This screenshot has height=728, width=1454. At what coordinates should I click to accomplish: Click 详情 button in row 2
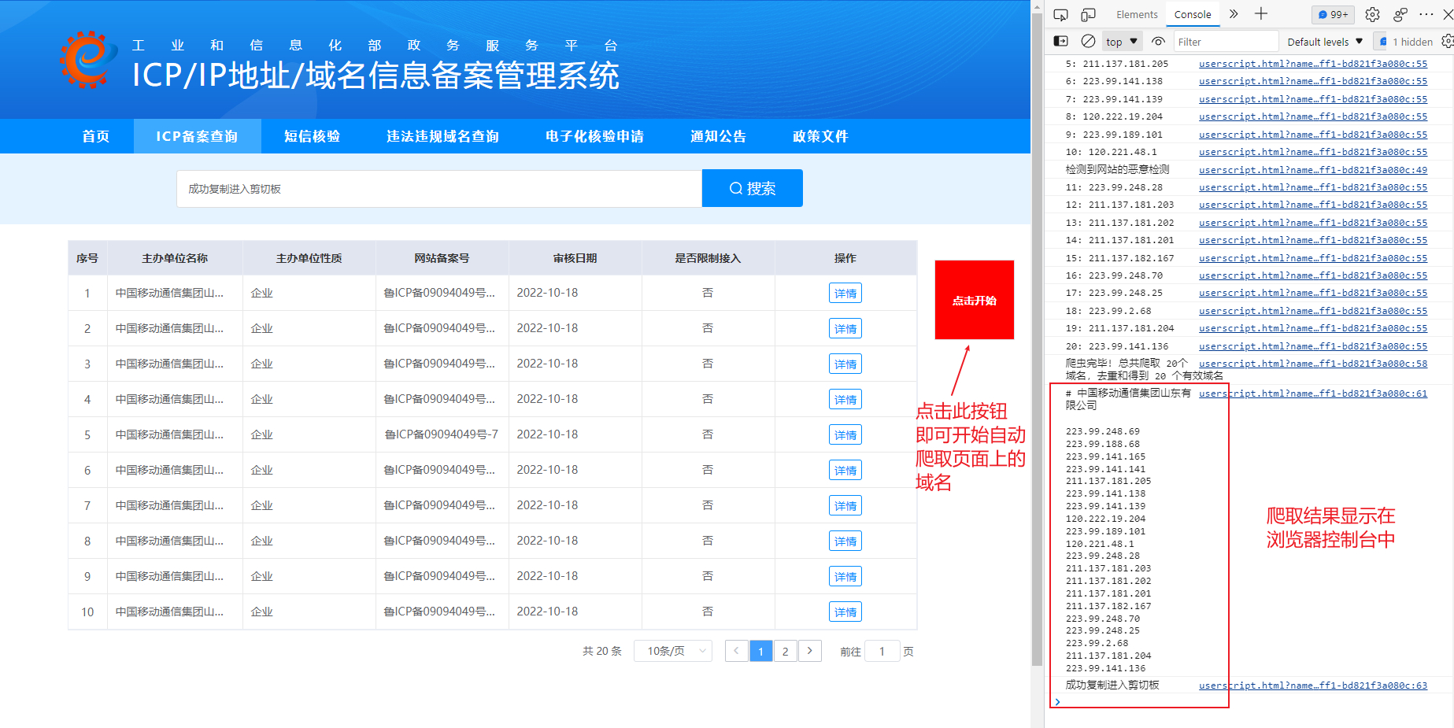845,328
